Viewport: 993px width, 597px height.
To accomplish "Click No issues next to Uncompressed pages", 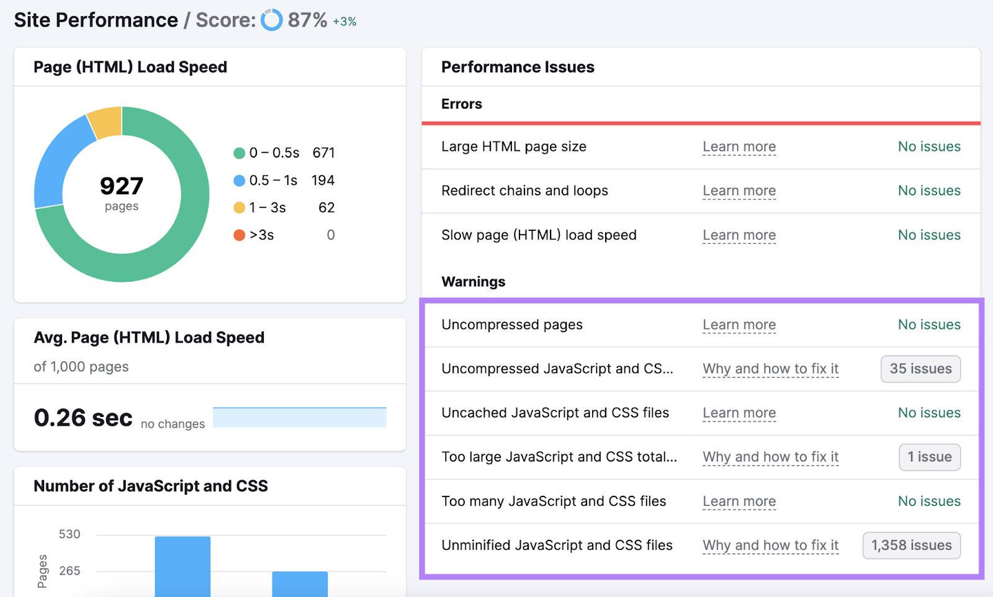I will [928, 325].
